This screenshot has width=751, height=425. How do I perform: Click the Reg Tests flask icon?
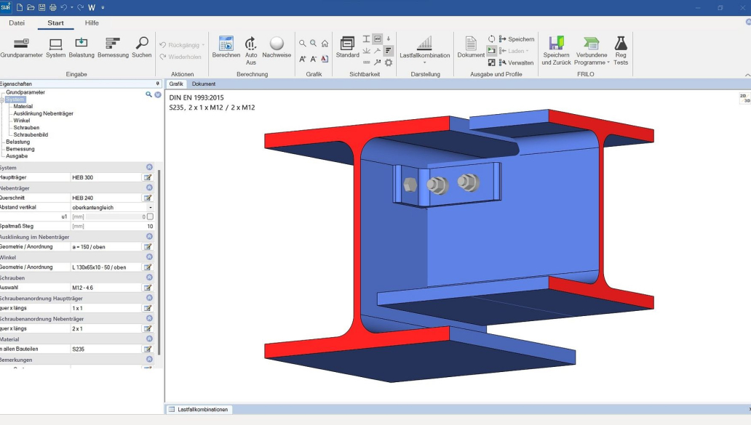coord(621,44)
